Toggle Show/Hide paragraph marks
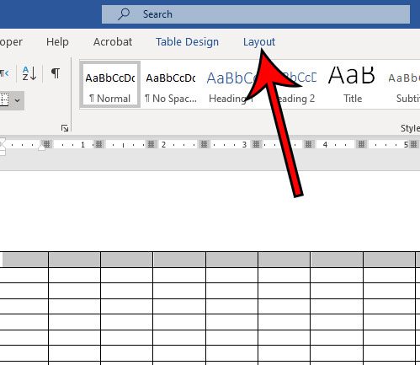Screen dimensions: 420x365 (56, 73)
